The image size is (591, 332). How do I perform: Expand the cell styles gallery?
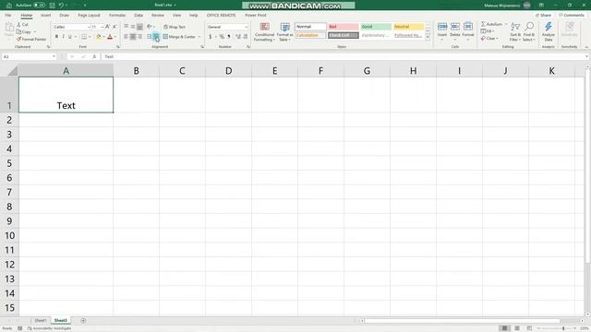pyautogui.click(x=428, y=37)
